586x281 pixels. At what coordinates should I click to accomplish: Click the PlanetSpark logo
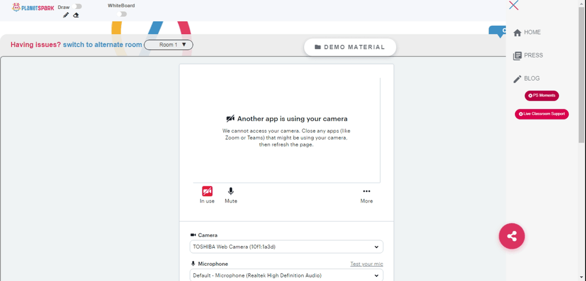(33, 7)
